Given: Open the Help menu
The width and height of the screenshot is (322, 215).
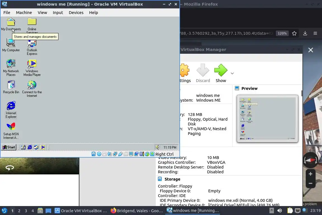Looking at the screenshot, I should coord(93,13).
